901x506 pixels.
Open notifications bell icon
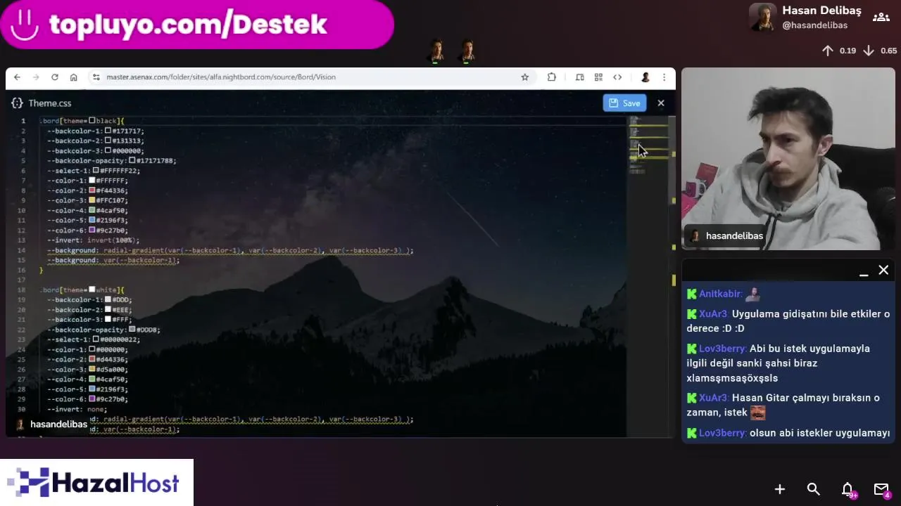[848, 490]
